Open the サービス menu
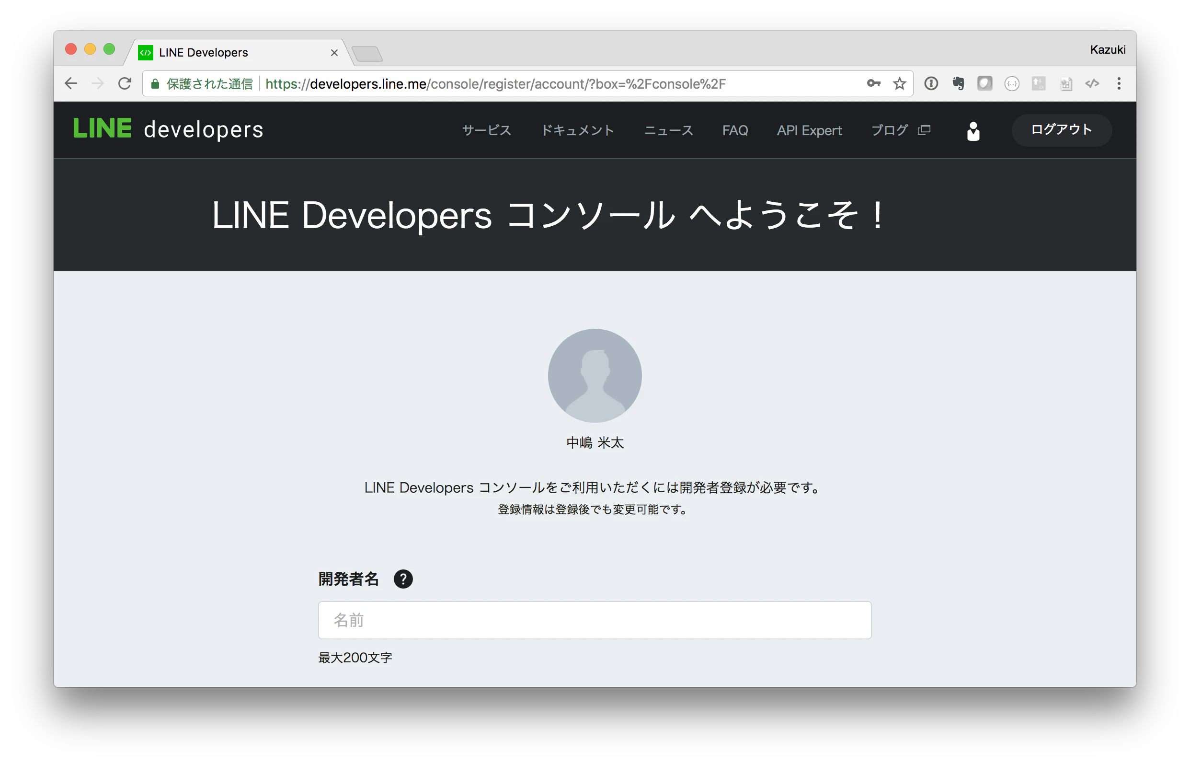 tap(486, 130)
